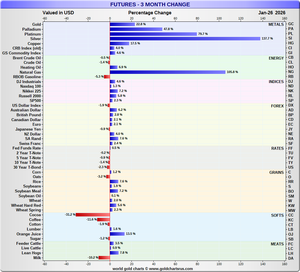The width and height of the screenshot is (300, 272).
Task: Select the 30 Year T-Bond label
Action: pos(27,167)
